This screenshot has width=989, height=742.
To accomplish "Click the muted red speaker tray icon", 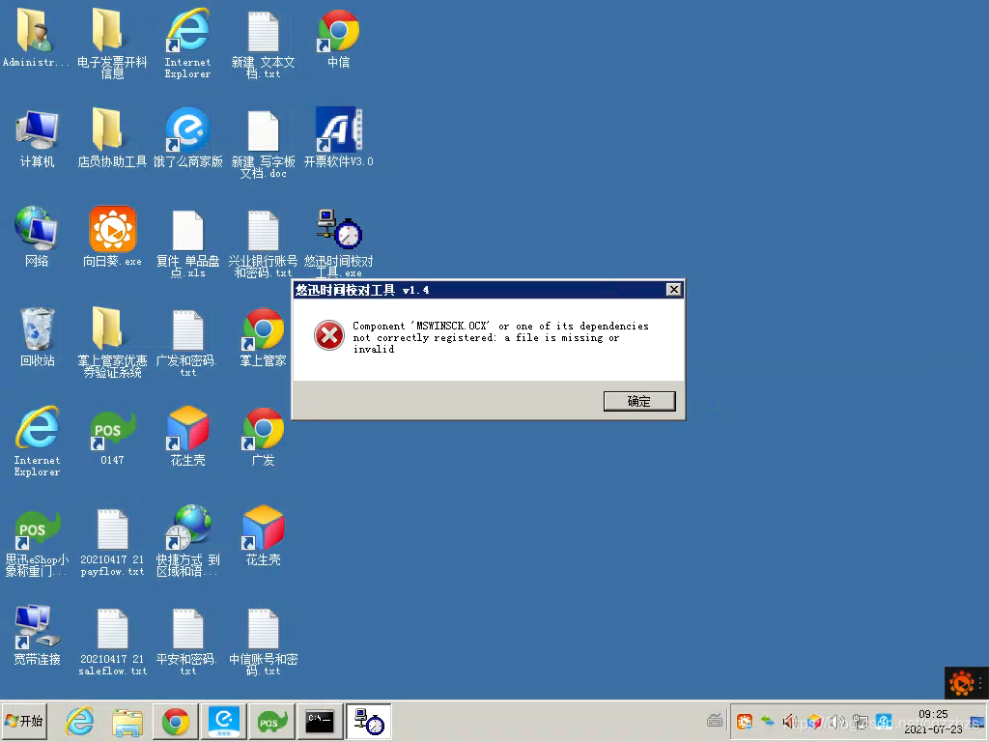I will tap(790, 721).
